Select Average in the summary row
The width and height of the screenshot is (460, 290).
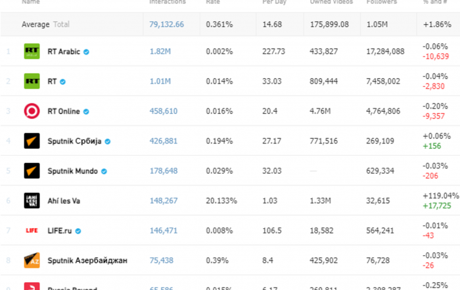click(x=35, y=24)
